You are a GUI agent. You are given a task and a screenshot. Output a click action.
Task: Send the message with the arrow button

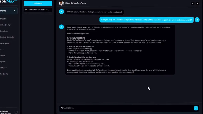pyautogui.click(x=196, y=108)
